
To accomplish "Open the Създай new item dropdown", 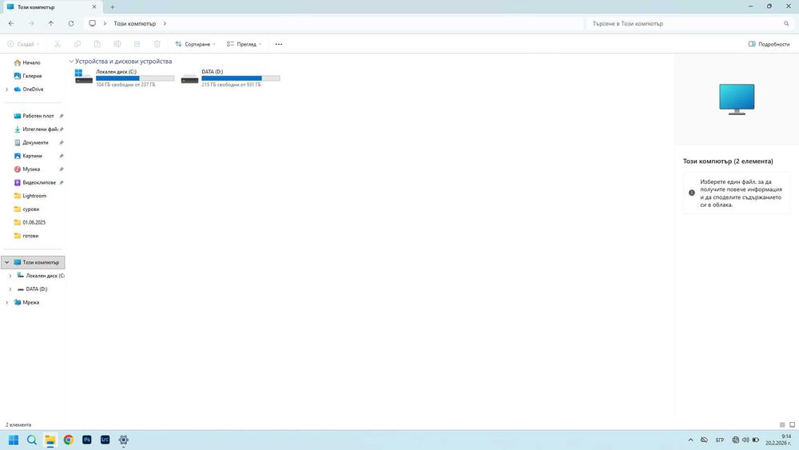I will click(x=23, y=44).
